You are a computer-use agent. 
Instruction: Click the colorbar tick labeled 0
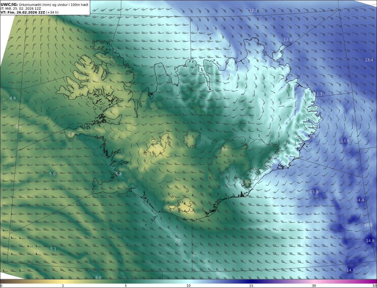tap(1, 286)
